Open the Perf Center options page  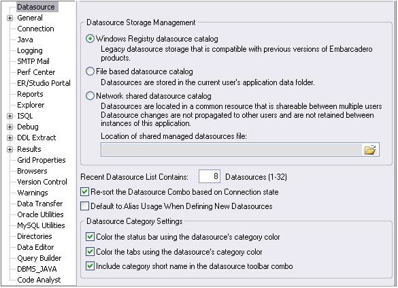click(x=36, y=72)
